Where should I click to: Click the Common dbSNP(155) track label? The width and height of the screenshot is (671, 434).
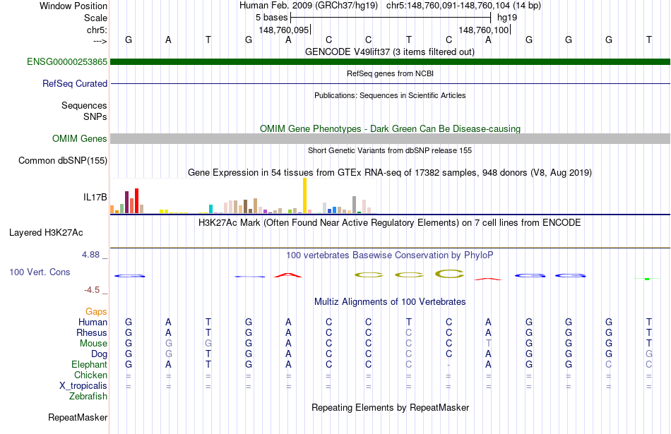pos(62,160)
